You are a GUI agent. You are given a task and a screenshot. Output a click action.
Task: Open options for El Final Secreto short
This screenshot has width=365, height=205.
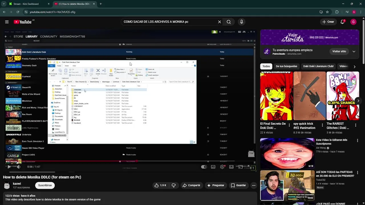click(x=289, y=125)
